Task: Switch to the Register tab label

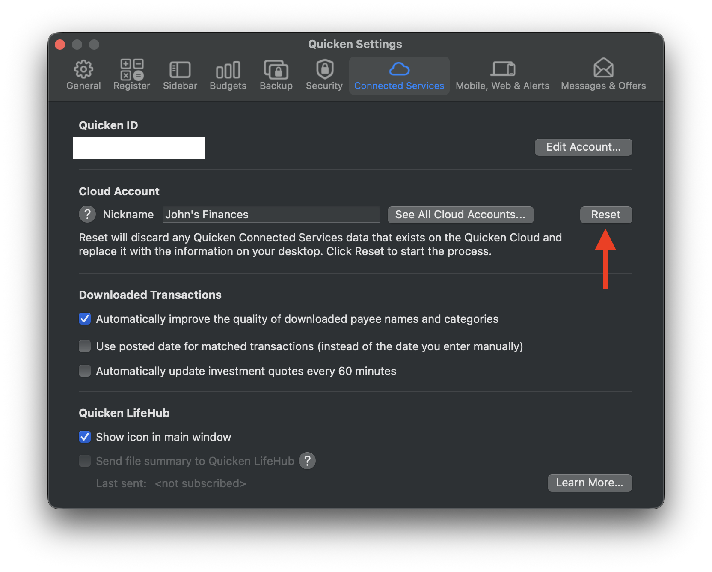Action: click(x=132, y=86)
